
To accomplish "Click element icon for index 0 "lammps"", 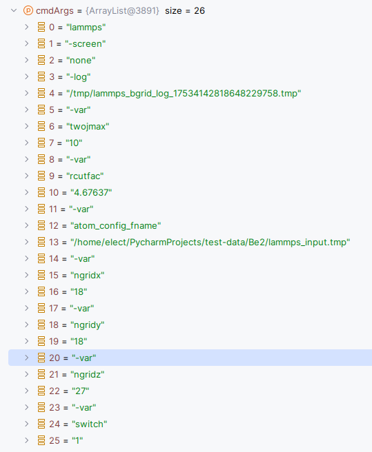I will 41,27.
